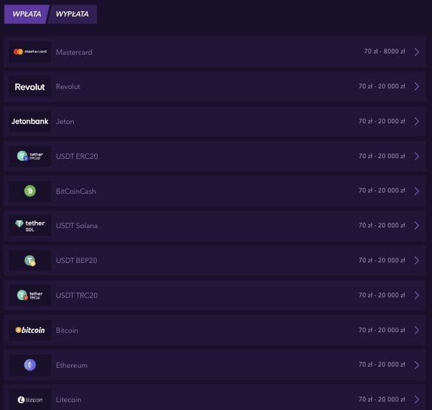Switch to the WYPŁATA tab
The width and height of the screenshot is (432, 410).
tap(73, 15)
